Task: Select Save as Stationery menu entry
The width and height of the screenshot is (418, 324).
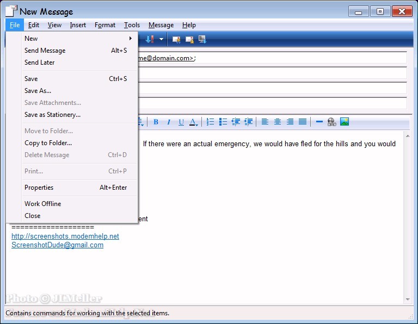Action: pos(52,115)
